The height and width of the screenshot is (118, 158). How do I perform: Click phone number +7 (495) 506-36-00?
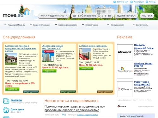point(19,81)
